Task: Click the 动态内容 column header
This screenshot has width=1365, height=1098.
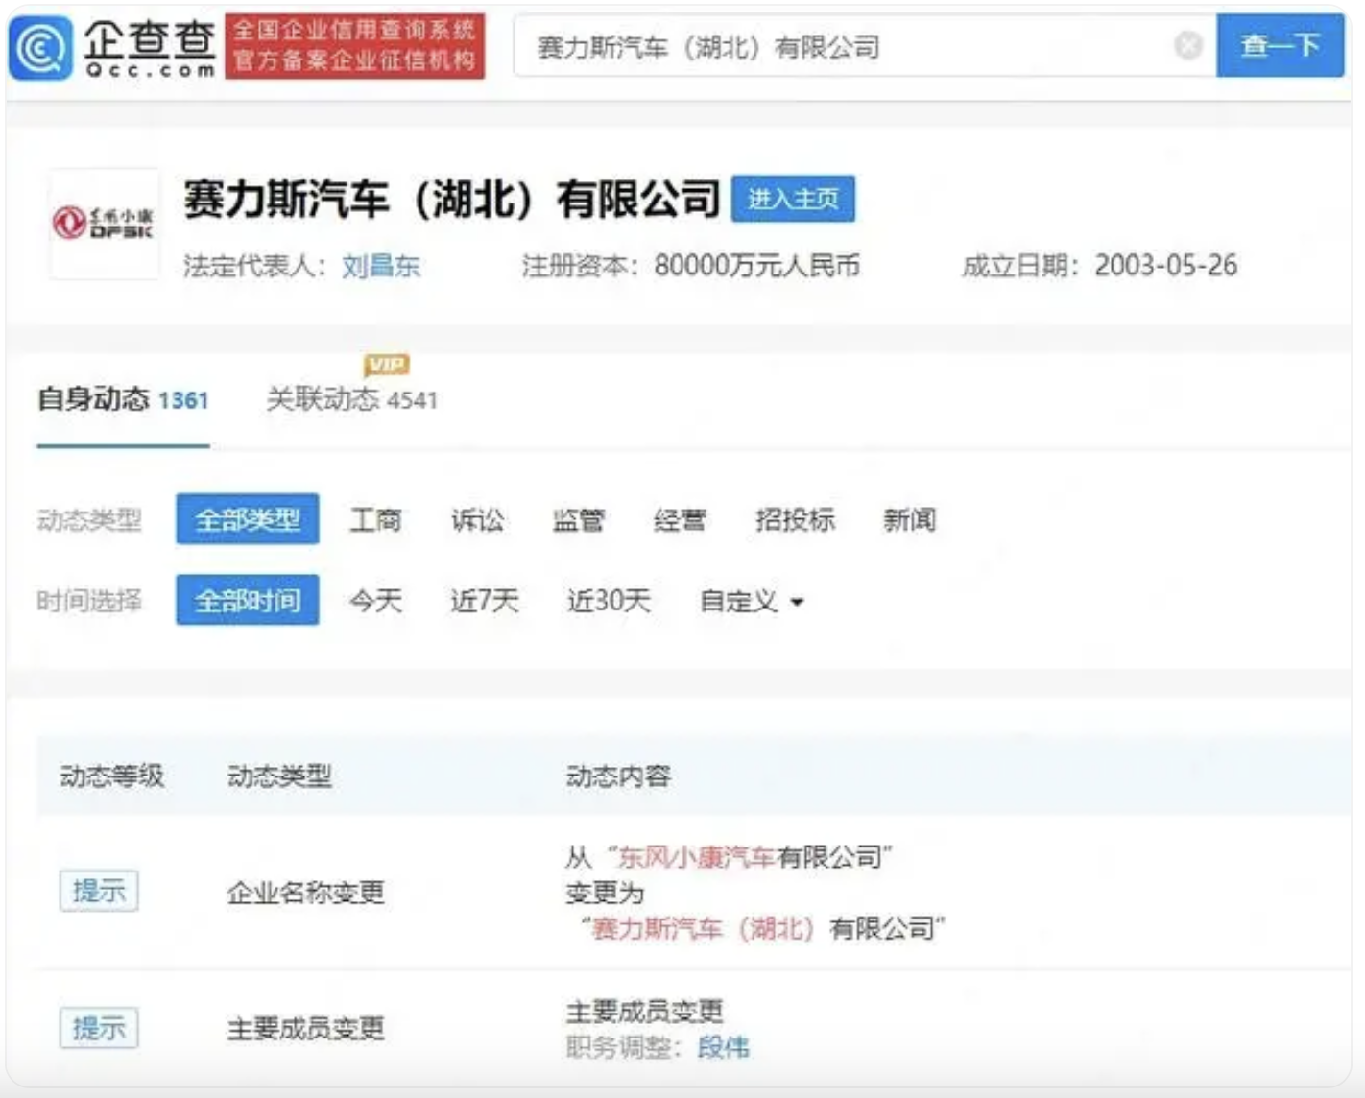Action: click(x=618, y=776)
